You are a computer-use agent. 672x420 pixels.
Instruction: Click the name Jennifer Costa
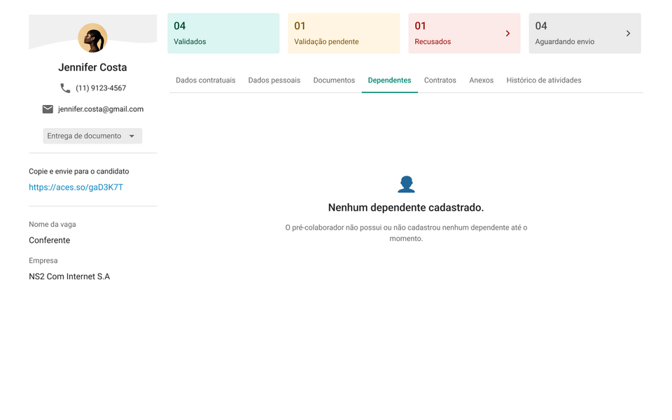(x=92, y=67)
